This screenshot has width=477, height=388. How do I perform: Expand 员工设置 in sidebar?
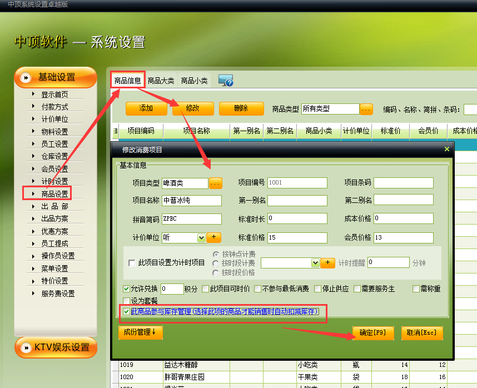[54, 144]
